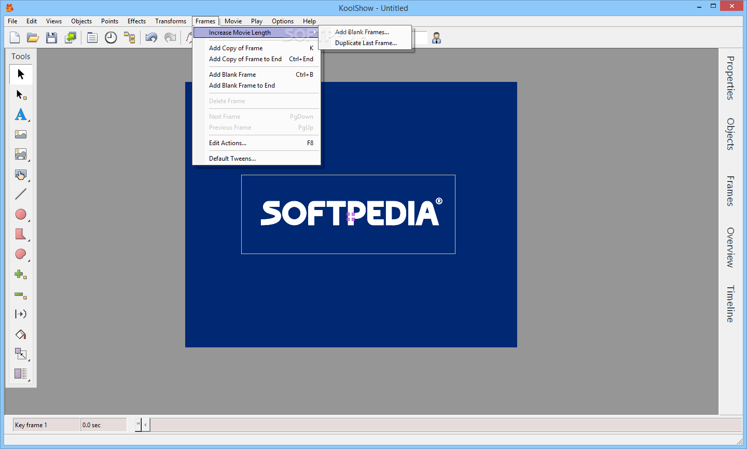
Task: Click the timeline left scroll arrow
Action: pyautogui.click(x=146, y=425)
